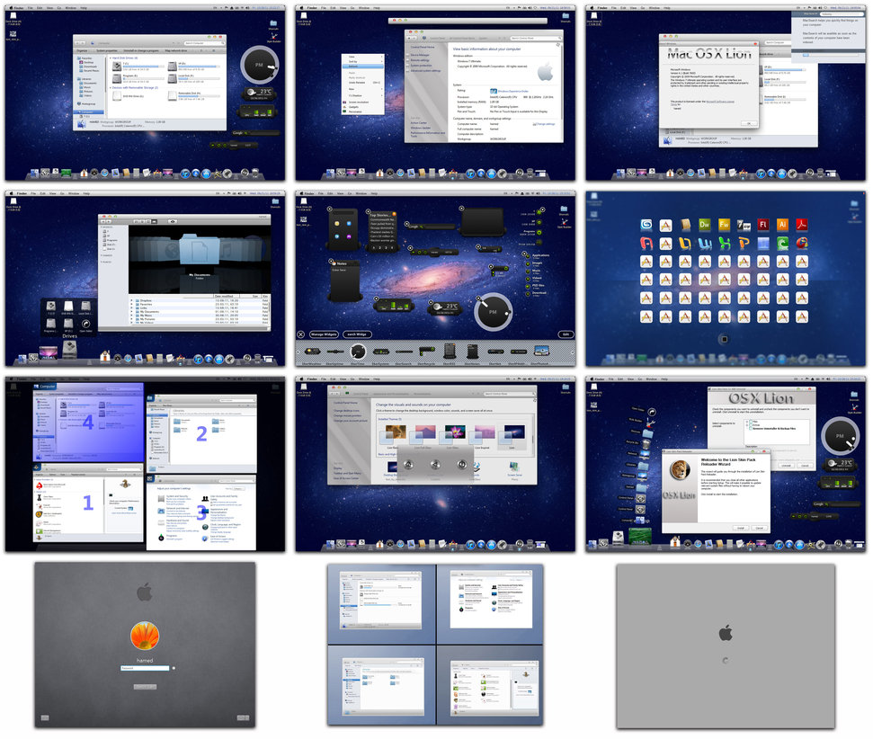Viewport: 873px width, 739px height.
Task: Check the Files component in OSX Lion uninstaller
Action: point(751,422)
